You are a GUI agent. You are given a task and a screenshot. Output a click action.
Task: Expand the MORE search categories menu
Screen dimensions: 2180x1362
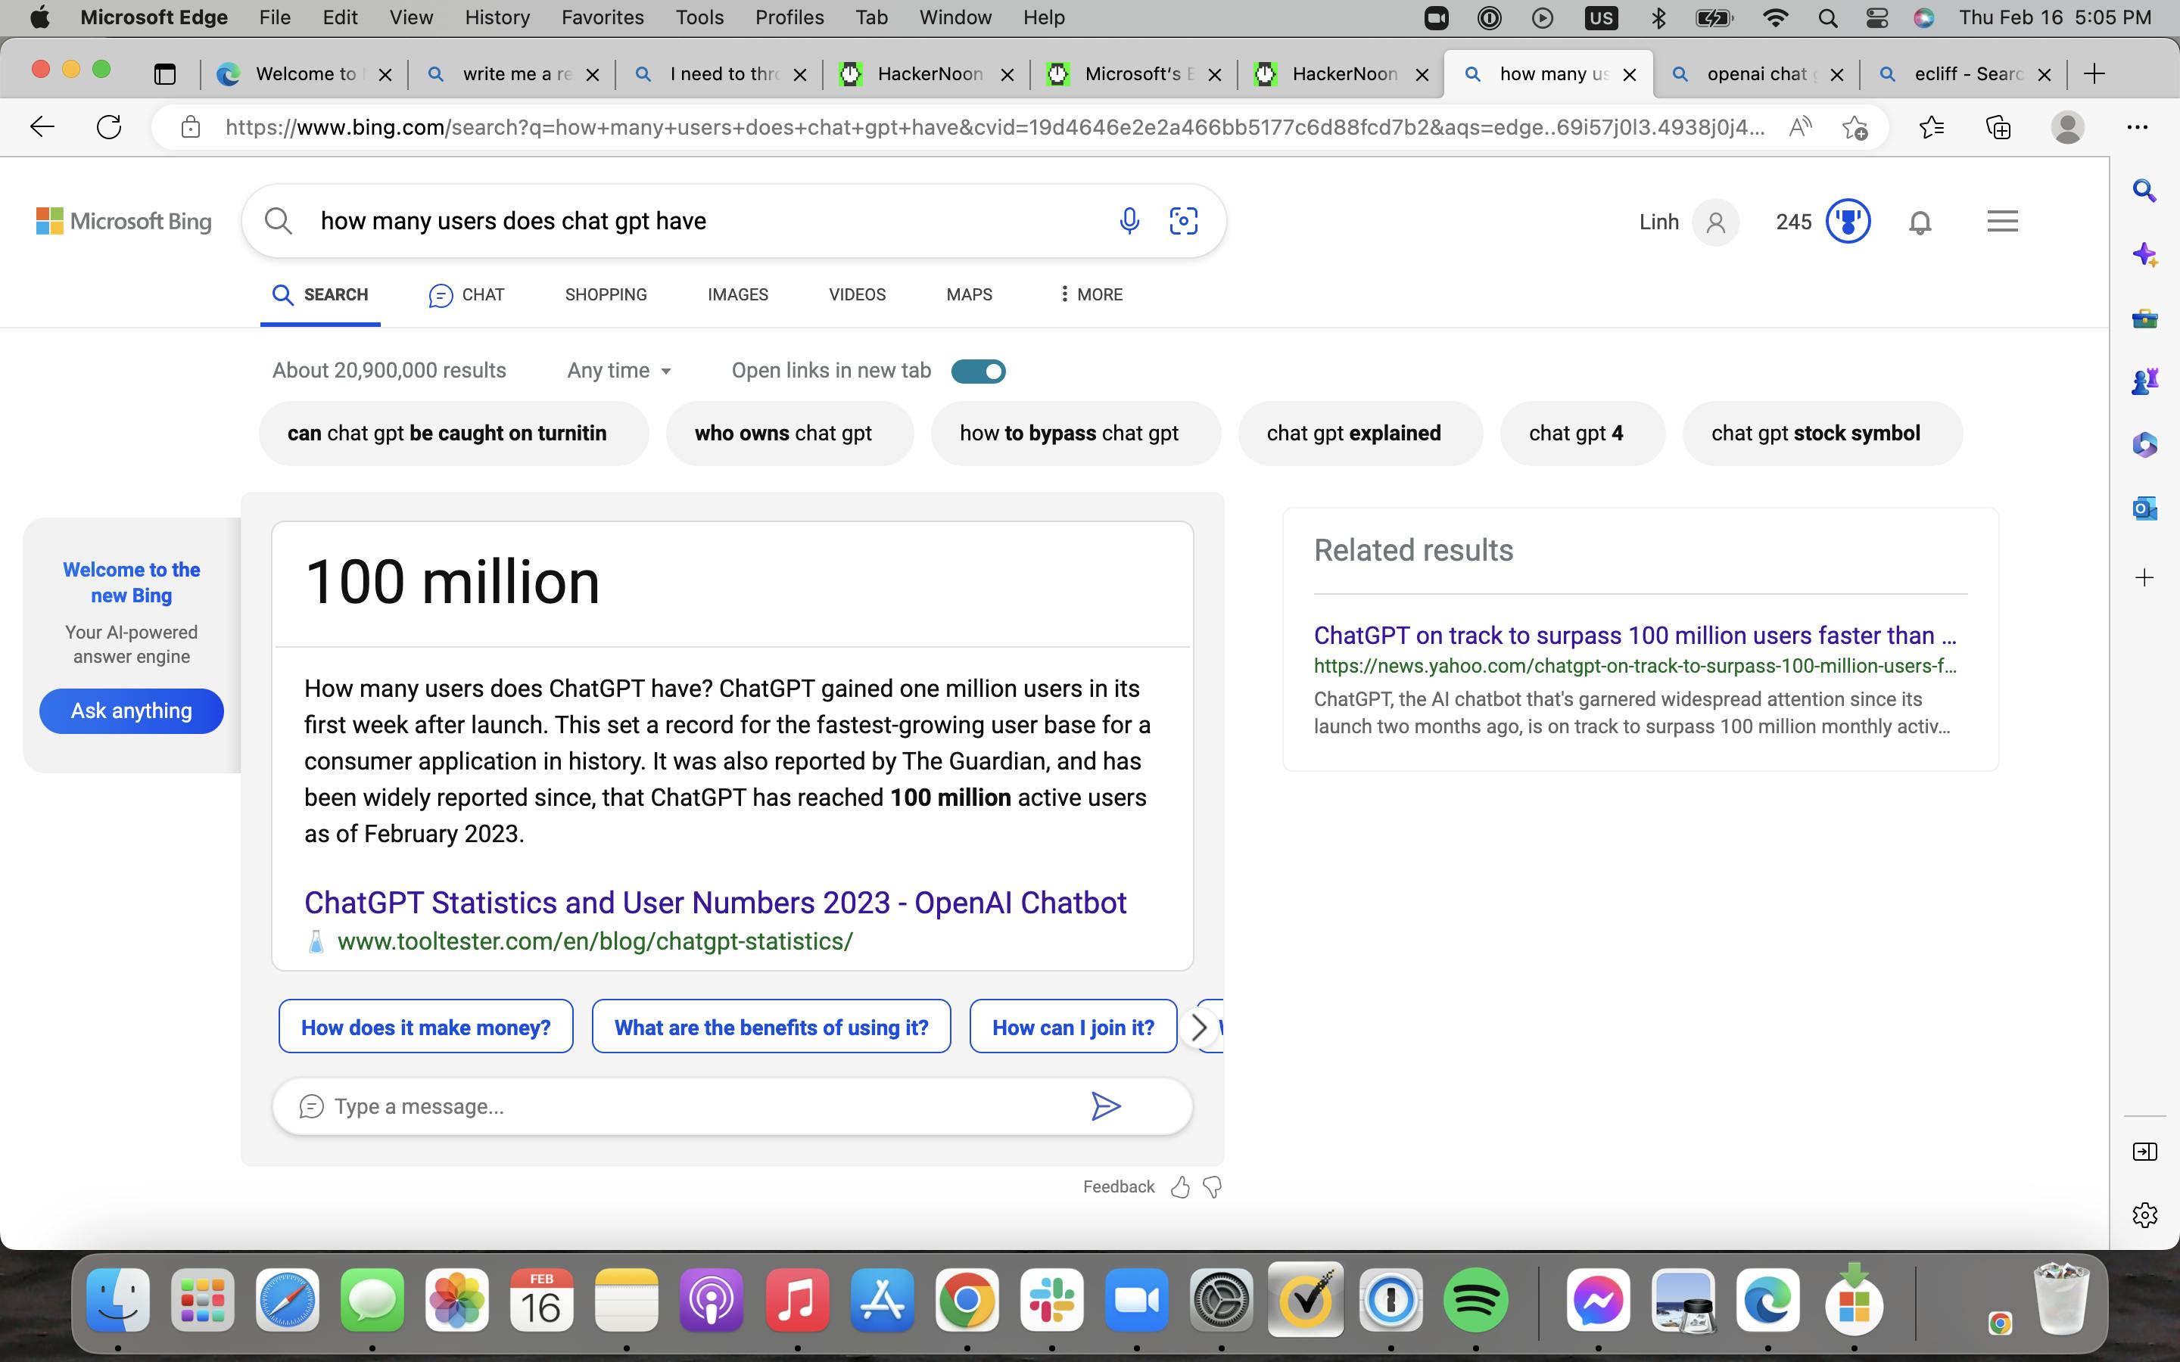pos(1091,294)
